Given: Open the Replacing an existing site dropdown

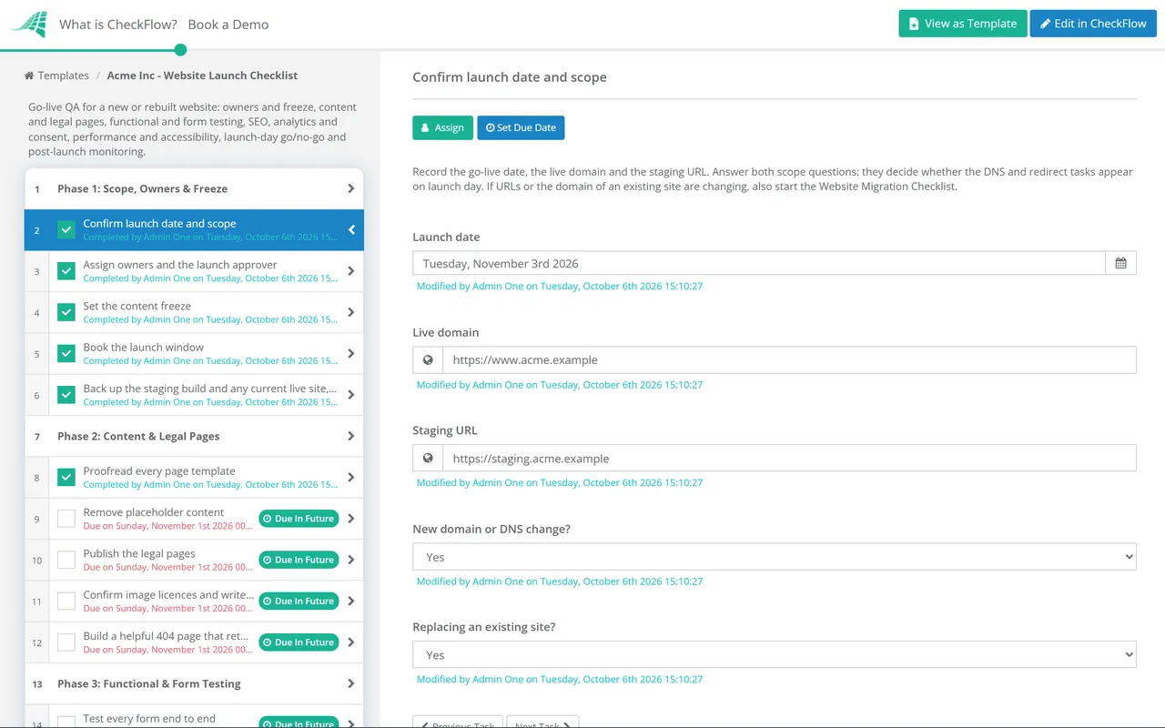Looking at the screenshot, I should coord(775,655).
